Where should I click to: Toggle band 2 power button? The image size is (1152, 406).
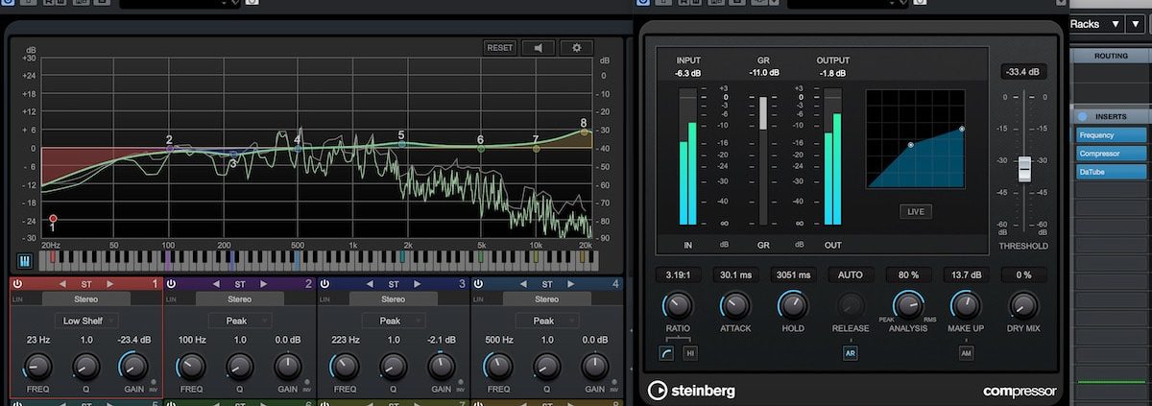pos(171,284)
